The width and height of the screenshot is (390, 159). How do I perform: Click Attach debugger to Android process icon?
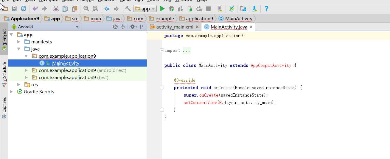189,9
